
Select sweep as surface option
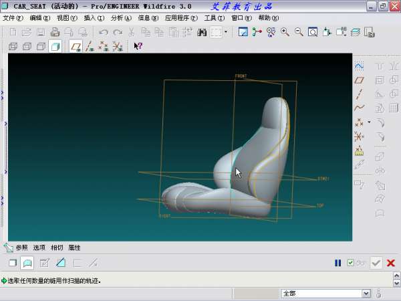(27, 263)
